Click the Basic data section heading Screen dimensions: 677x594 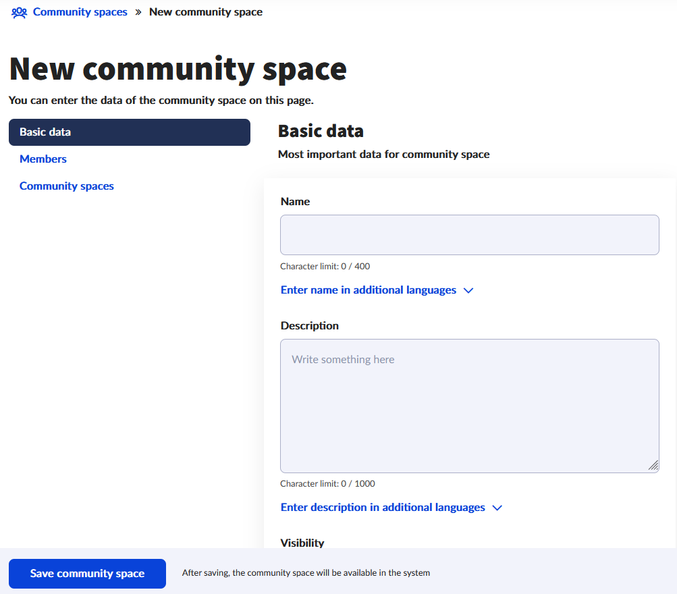coord(321,131)
